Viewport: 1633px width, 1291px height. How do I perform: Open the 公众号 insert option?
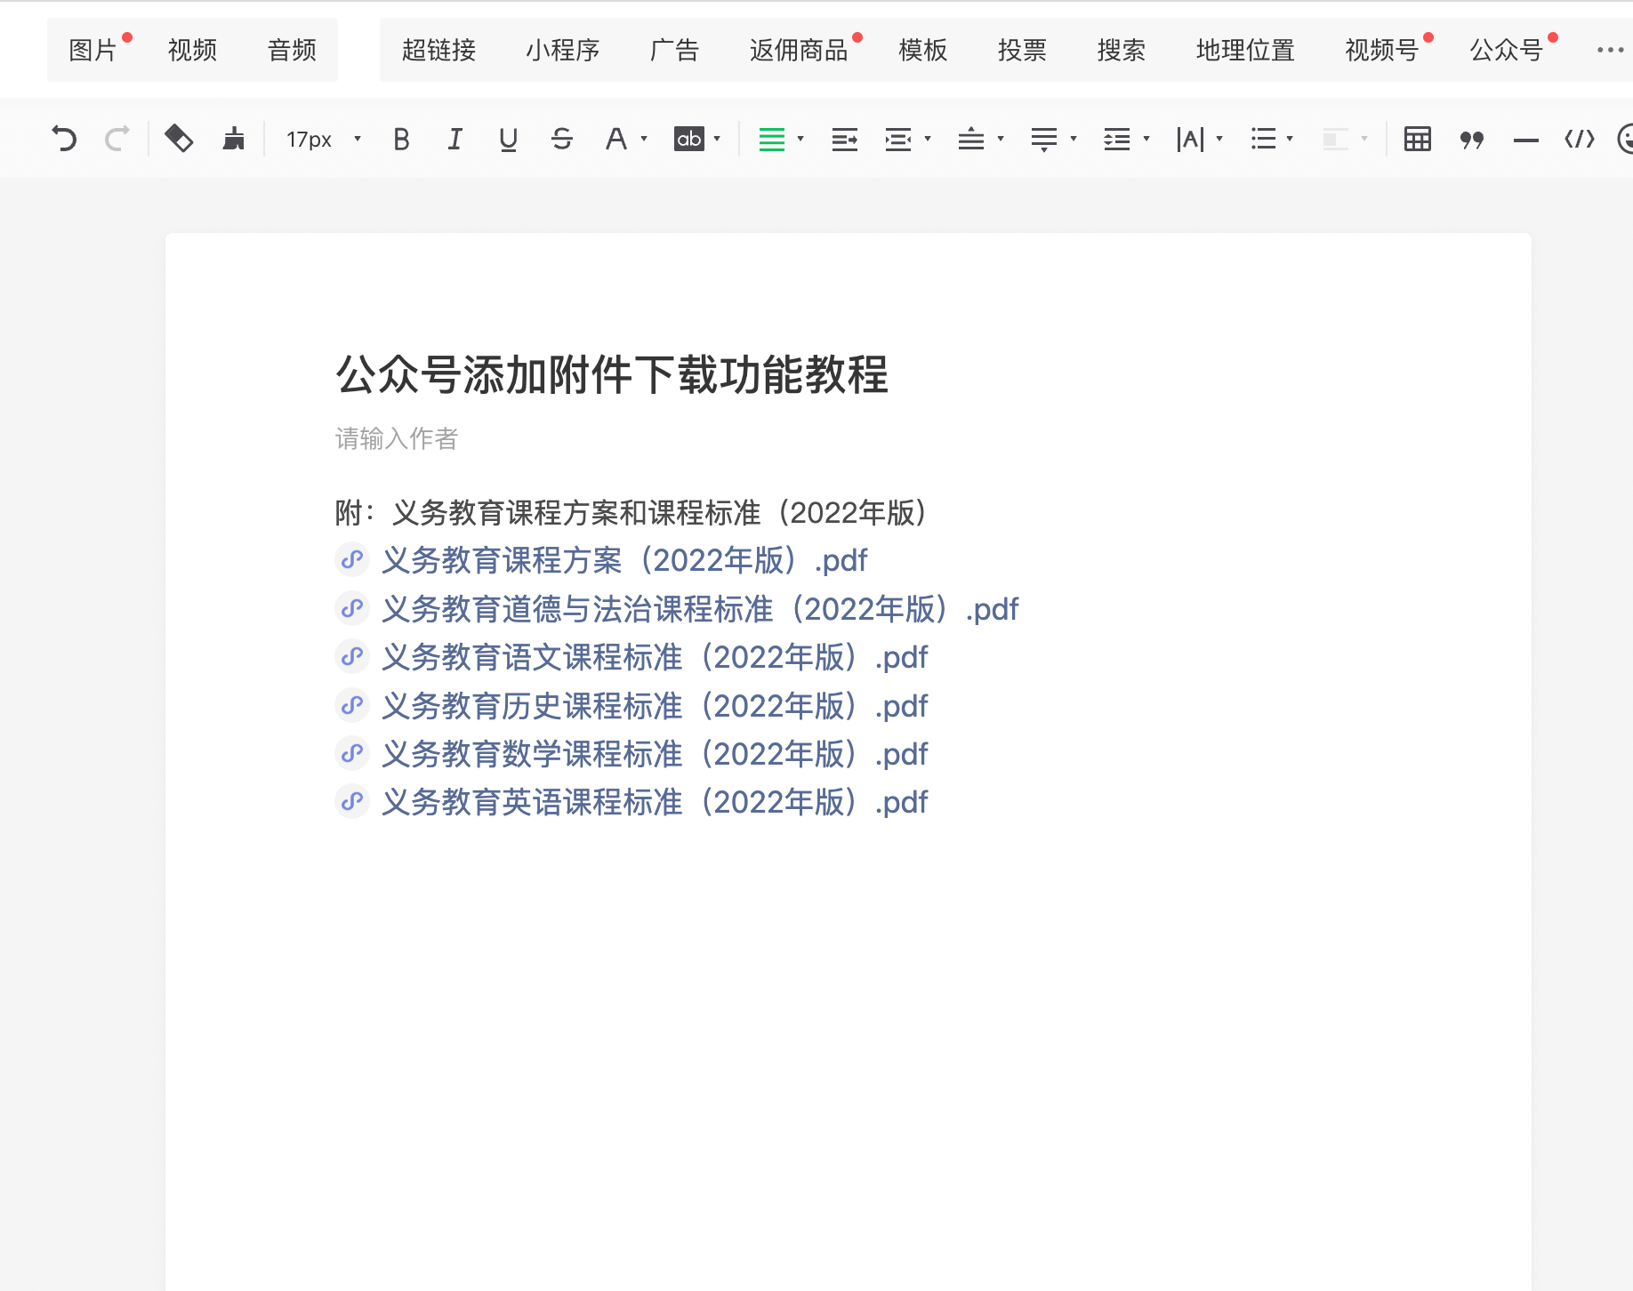point(1506,50)
